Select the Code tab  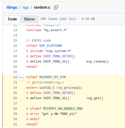tap(12, 19)
